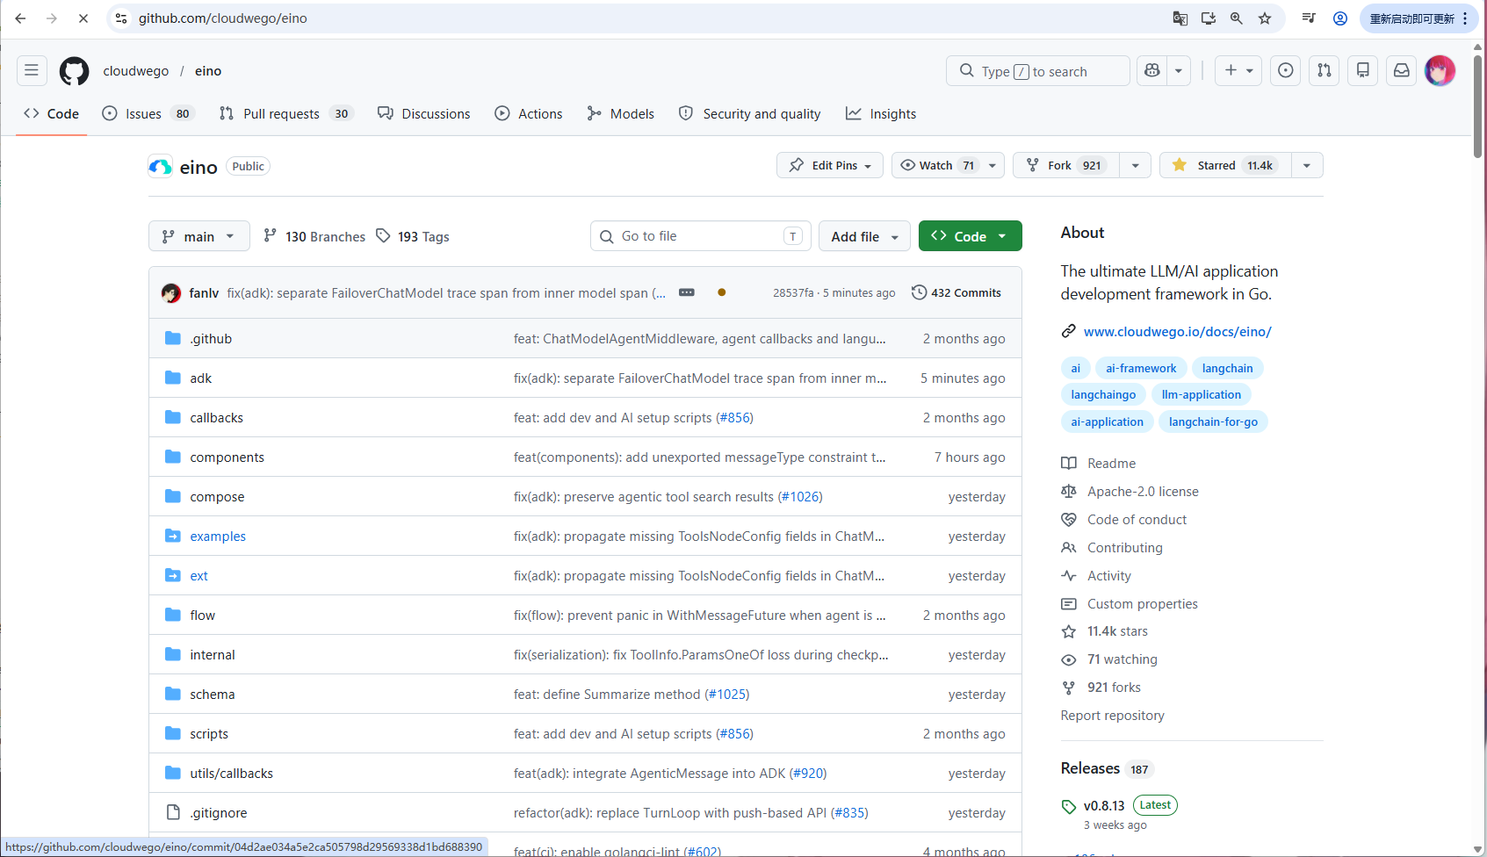
Task: View the 130 Branches list
Action: pos(314,236)
